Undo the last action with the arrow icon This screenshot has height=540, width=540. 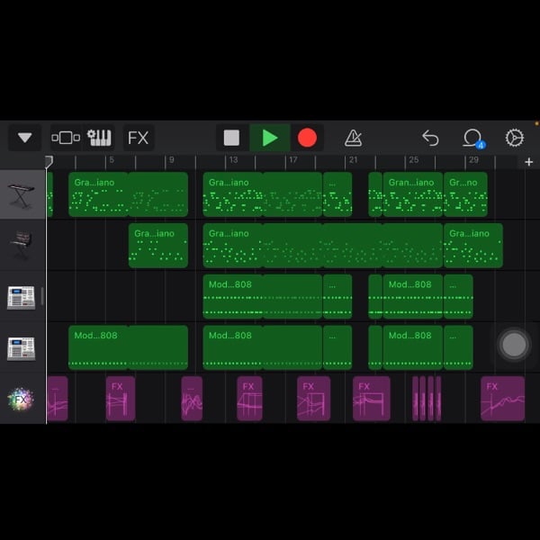pyautogui.click(x=430, y=138)
